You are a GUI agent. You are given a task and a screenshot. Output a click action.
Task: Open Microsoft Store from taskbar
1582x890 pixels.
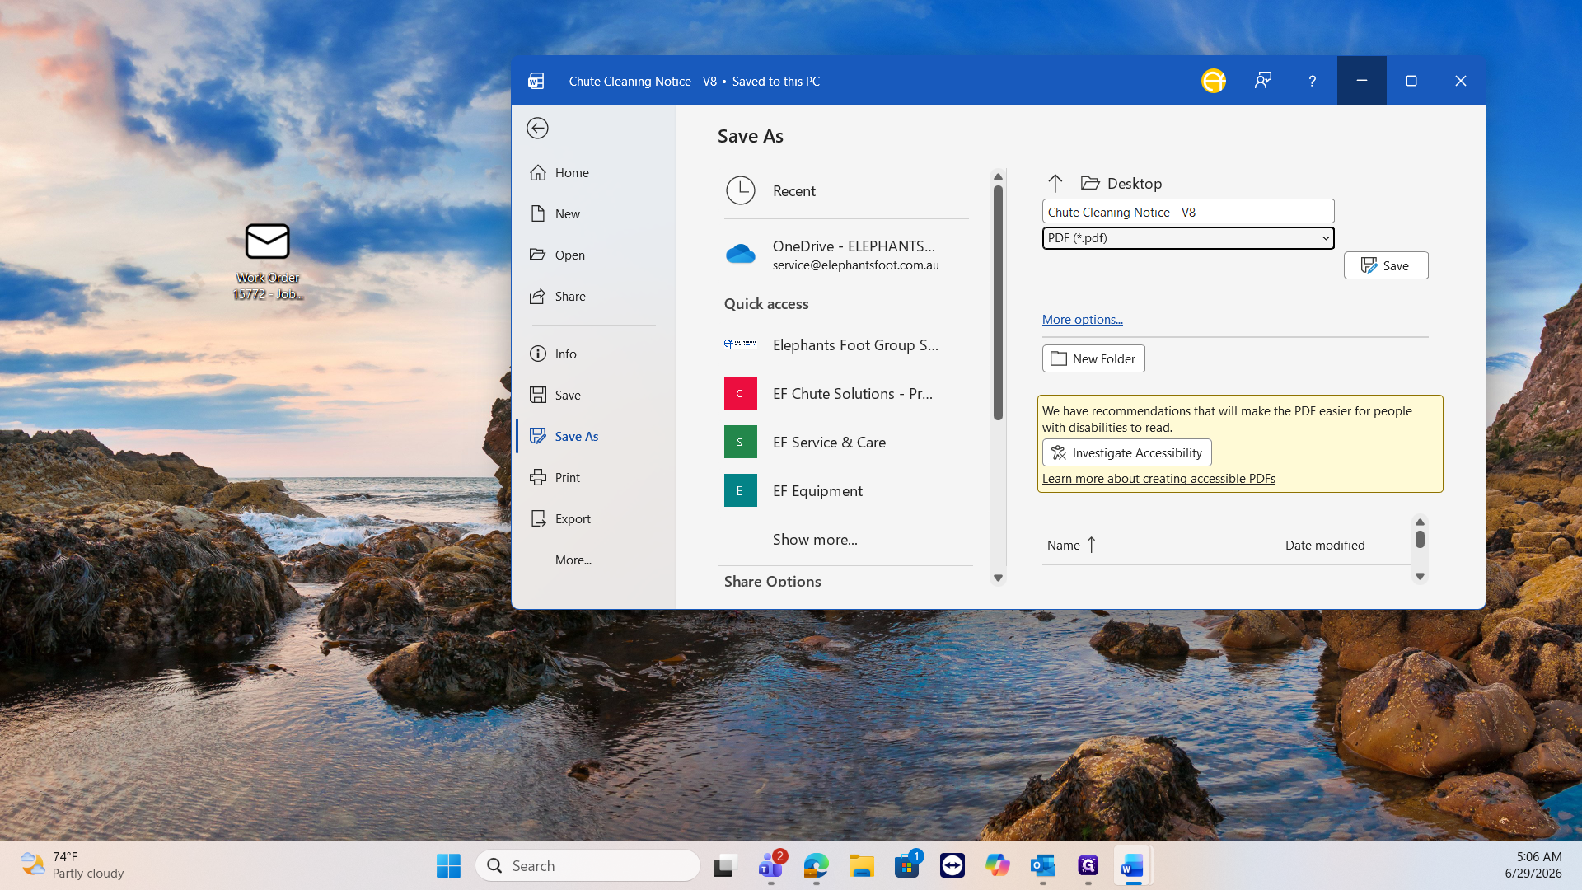(907, 865)
